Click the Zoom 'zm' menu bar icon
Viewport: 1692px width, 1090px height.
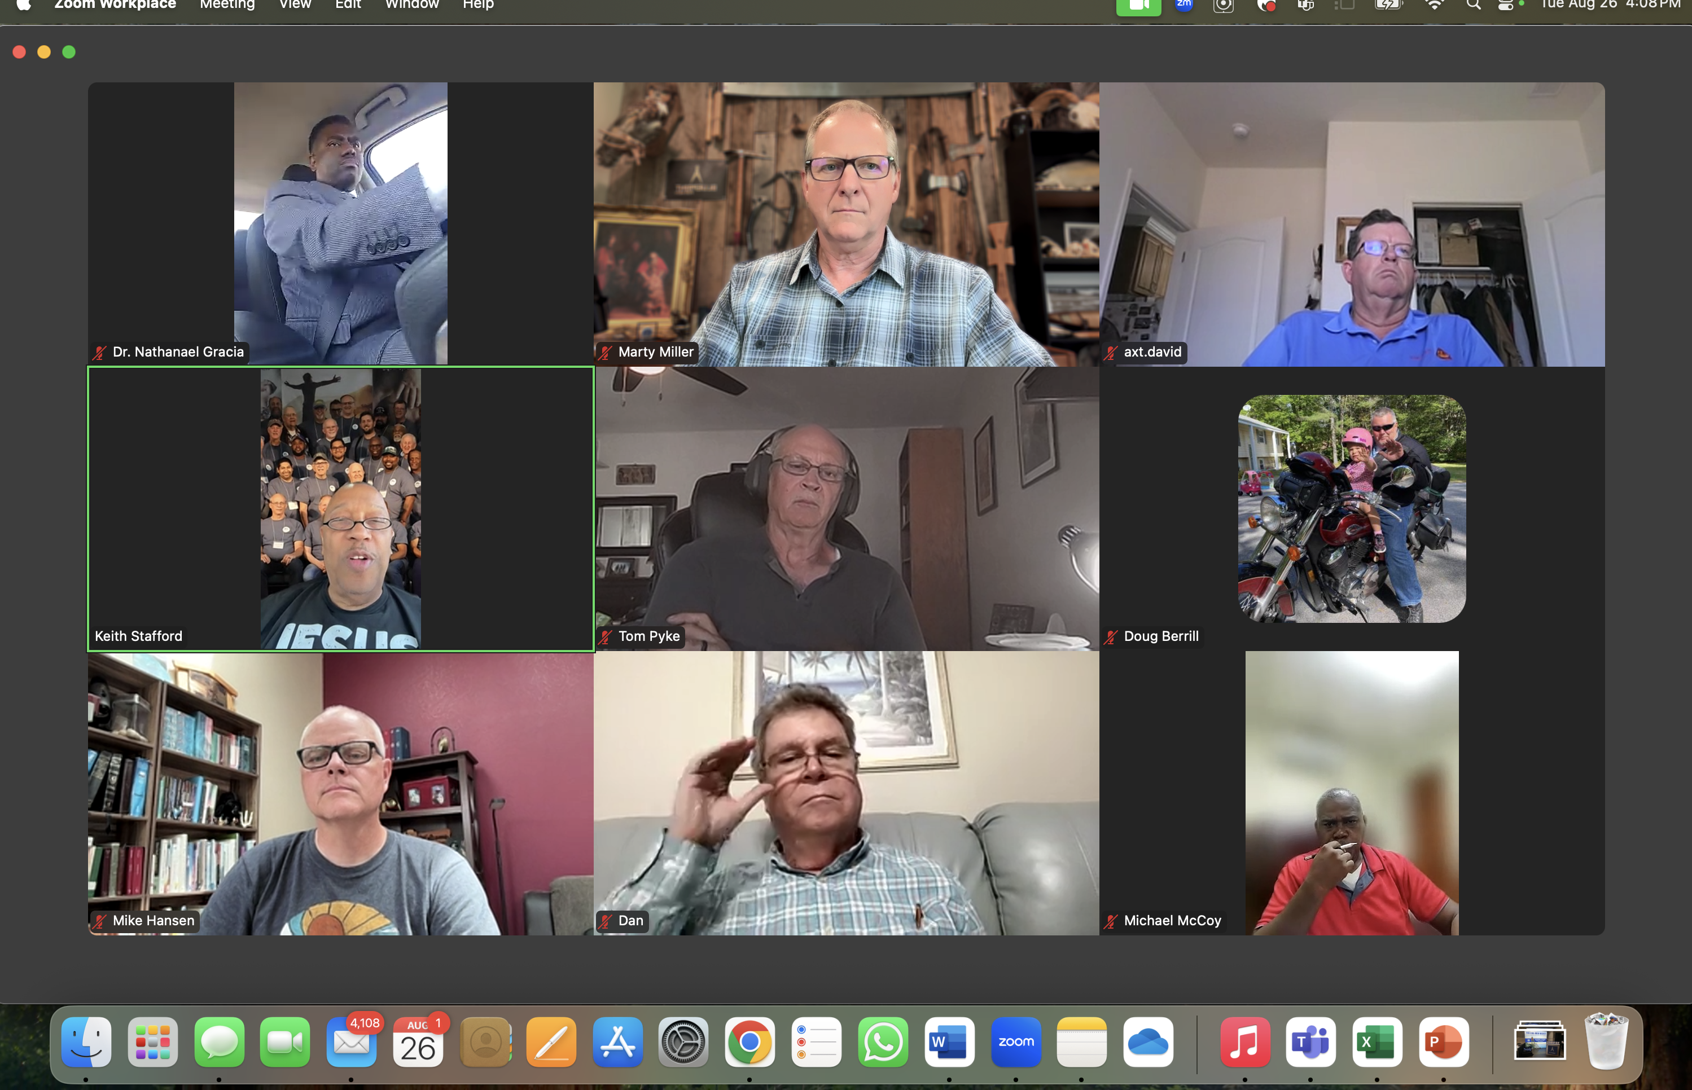[1183, 5]
